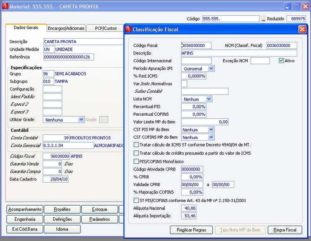Click the Acompanhamento button
Image resolution: width=311 pixels, height=241 pixels.
coord(25,209)
